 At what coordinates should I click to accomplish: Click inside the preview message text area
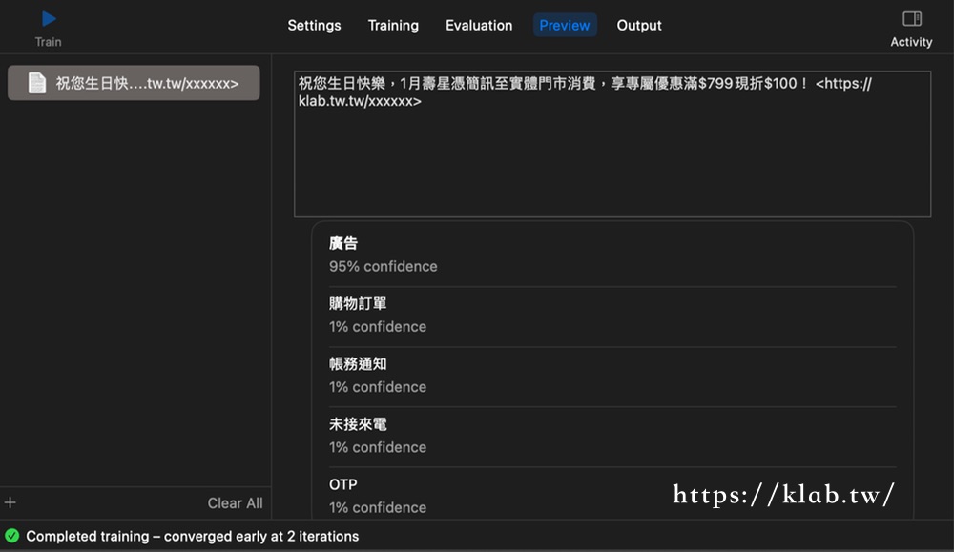[612, 153]
